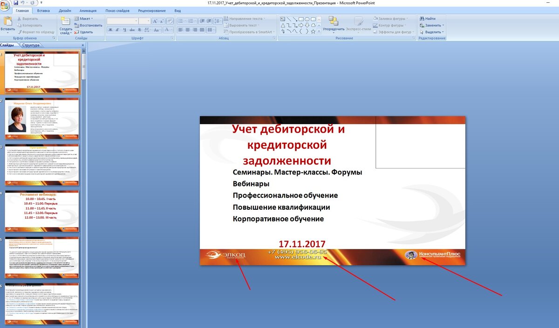Decrease the list indent level
559x328 pixels.
pos(202,21)
